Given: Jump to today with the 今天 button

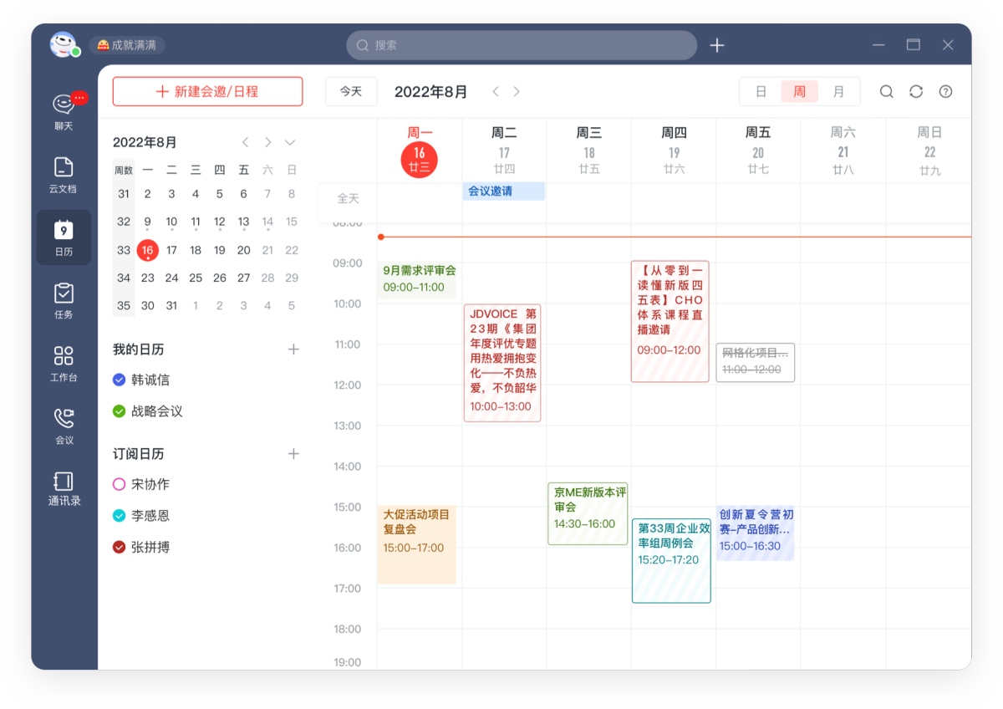Looking at the screenshot, I should point(351,91).
